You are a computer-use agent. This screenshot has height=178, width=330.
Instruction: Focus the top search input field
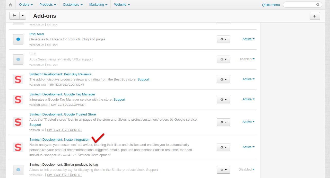point(302,5)
